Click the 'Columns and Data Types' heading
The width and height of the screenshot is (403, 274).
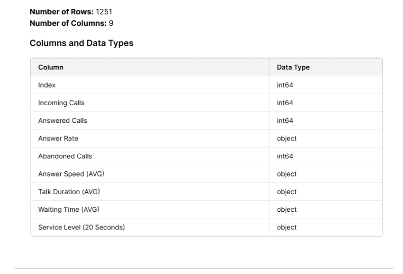pos(81,43)
